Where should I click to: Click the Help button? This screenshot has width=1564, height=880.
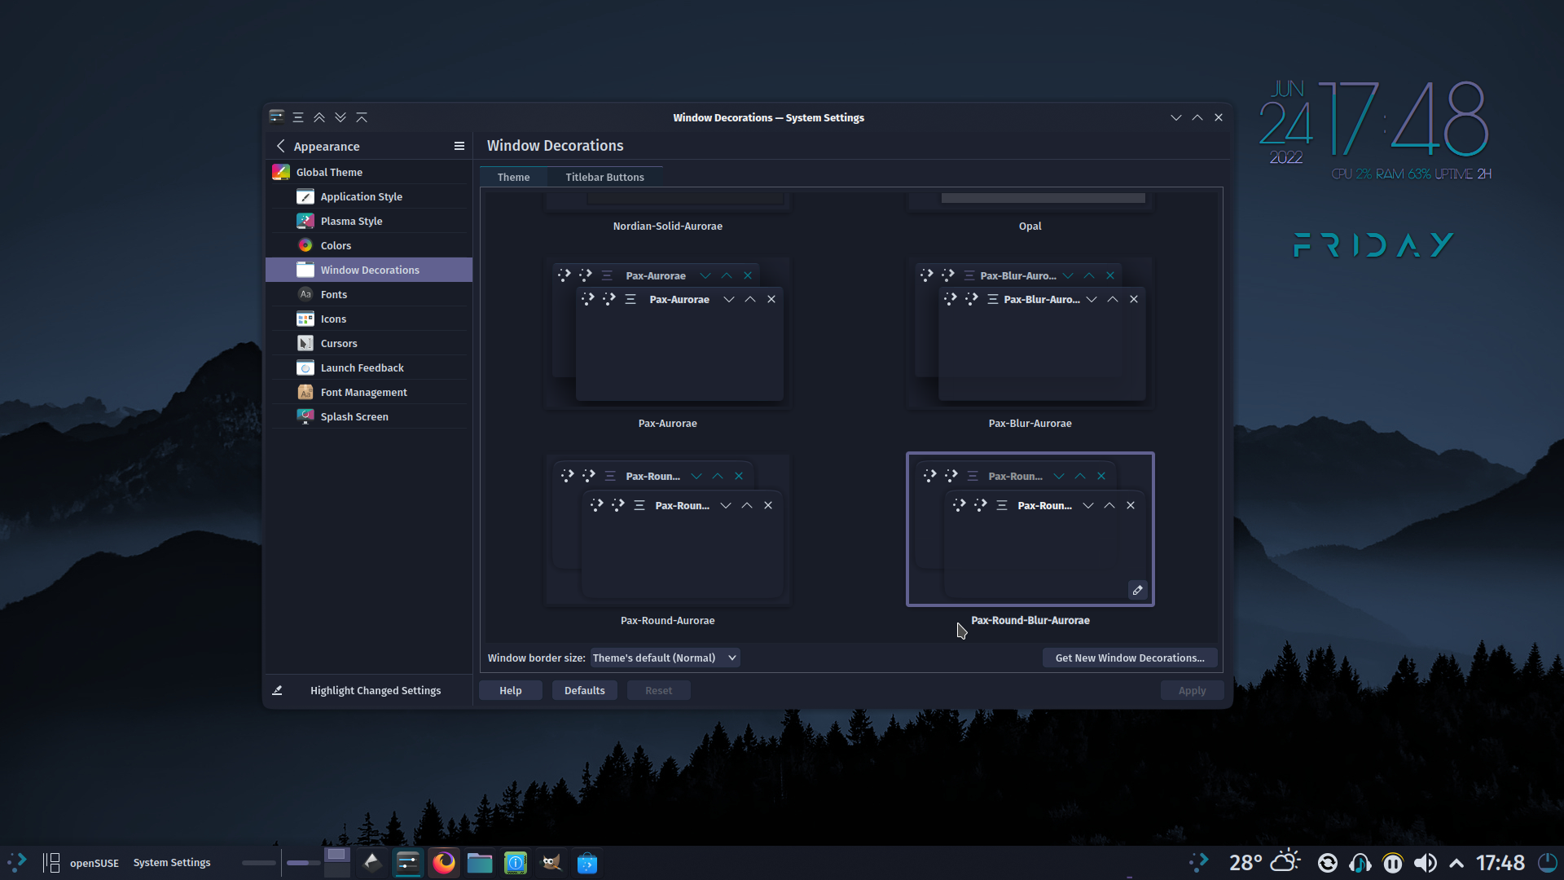(511, 690)
